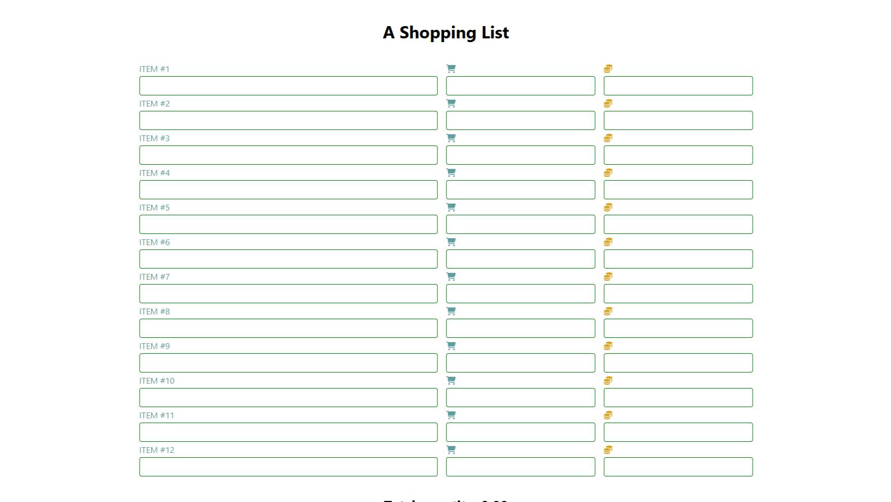The image size is (891, 502).
Task: Click the Item #12 name field
Action: pos(288,467)
